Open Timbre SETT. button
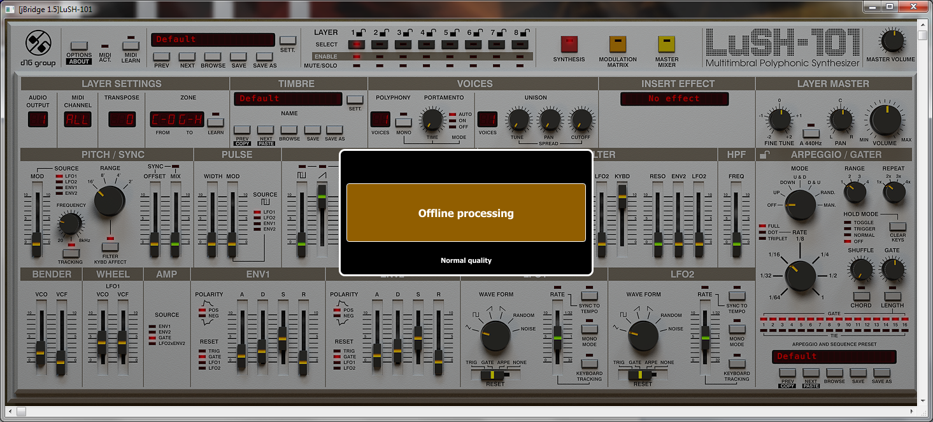Image resolution: width=933 pixels, height=422 pixels. (x=355, y=100)
